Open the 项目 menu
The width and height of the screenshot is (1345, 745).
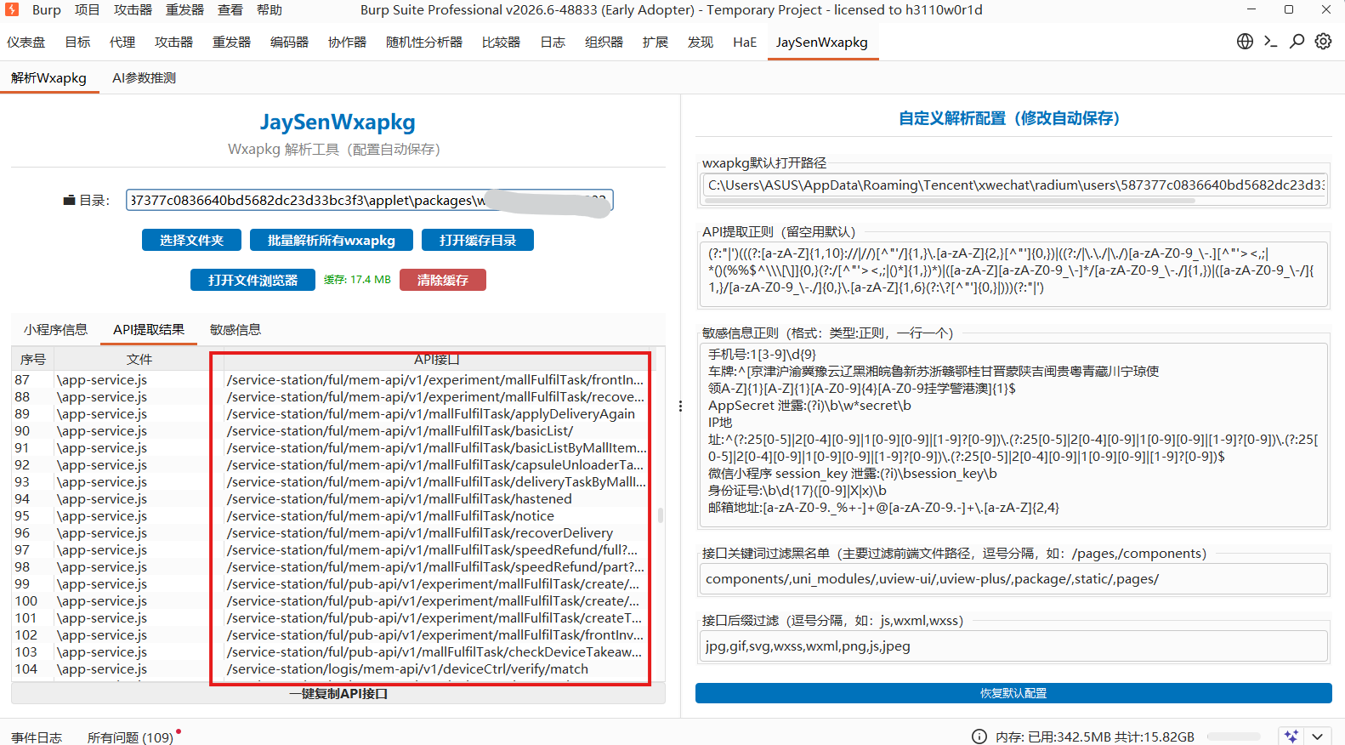[87, 10]
